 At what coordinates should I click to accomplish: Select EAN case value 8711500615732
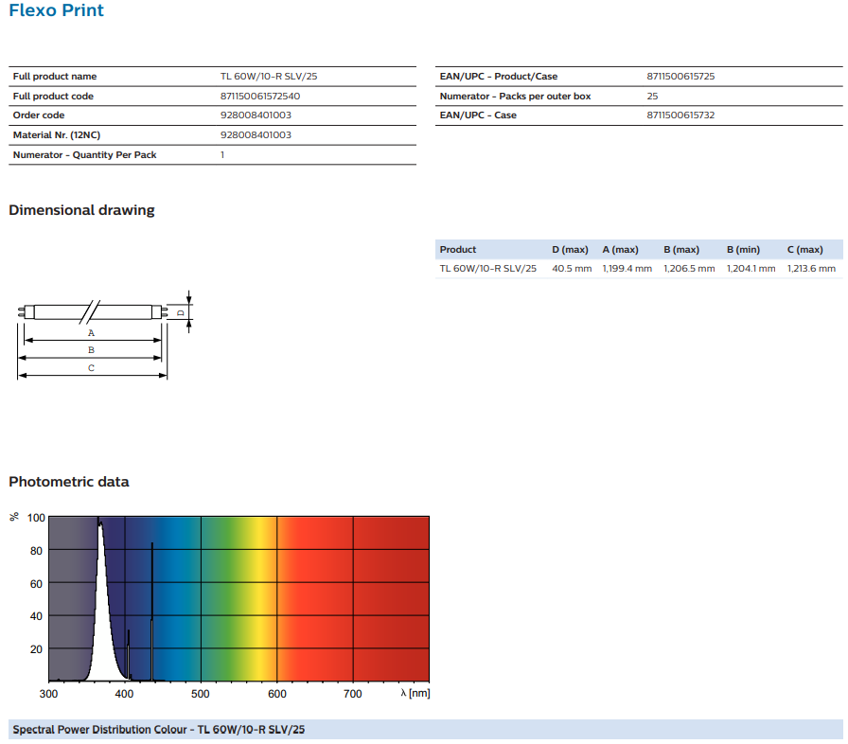tap(680, 115)
